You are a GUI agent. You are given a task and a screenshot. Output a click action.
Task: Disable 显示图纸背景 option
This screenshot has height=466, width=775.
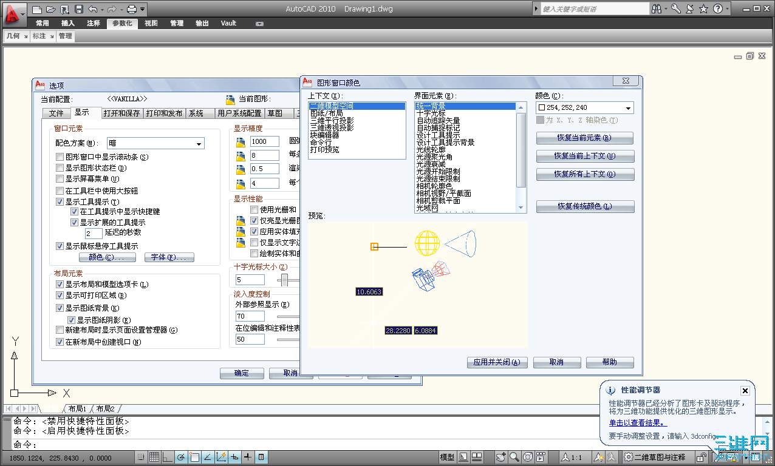pos(59,308)
